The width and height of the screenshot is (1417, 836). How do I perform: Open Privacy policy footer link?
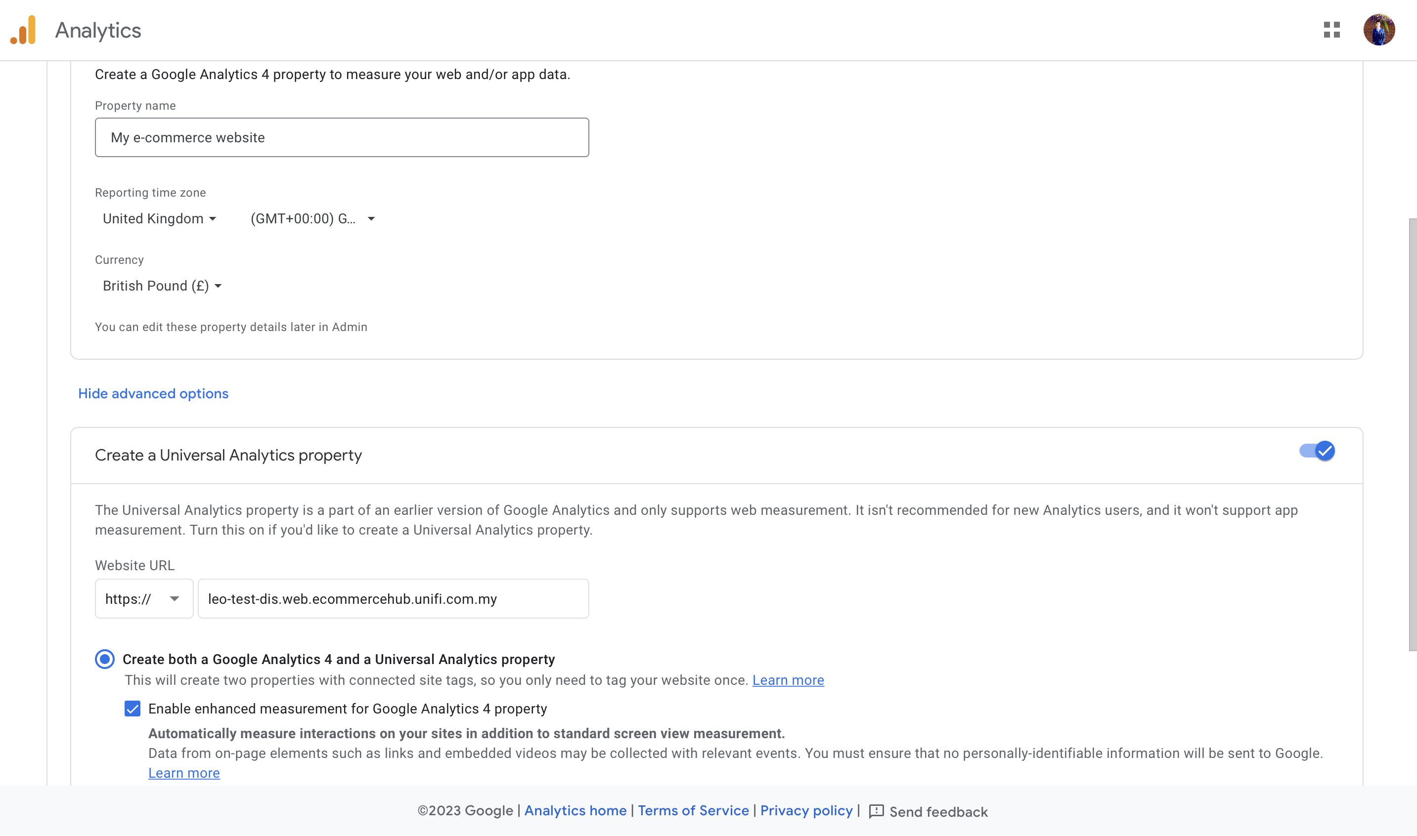click(x=806, y=811)
